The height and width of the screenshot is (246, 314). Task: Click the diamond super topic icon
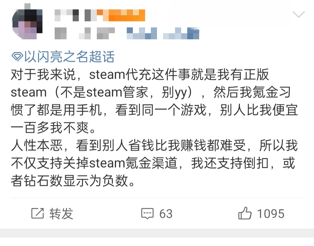tap(17, 56)
